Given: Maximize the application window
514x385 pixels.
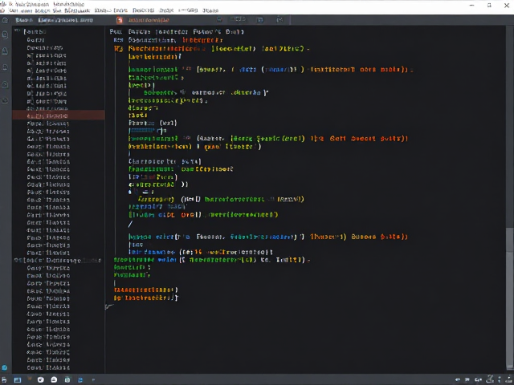Looking at the screenshot, I should pyautogui.click(x=489, y=6).
